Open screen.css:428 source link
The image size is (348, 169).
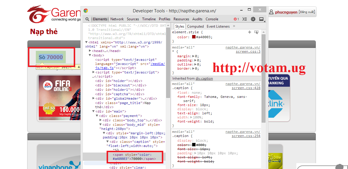click(x=246, y=88)
